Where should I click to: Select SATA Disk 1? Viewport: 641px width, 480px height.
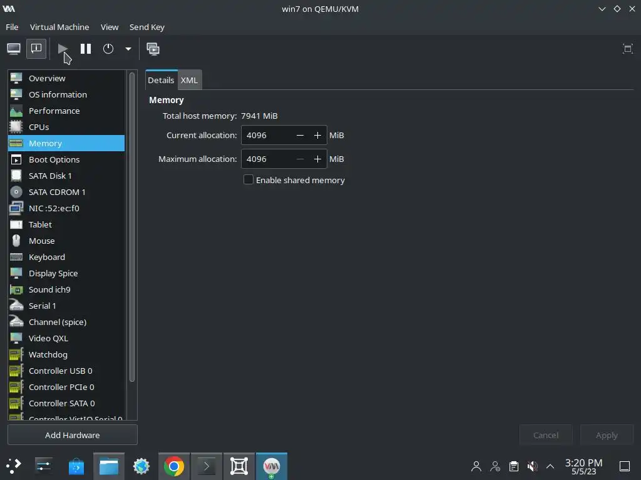point(66,176)
